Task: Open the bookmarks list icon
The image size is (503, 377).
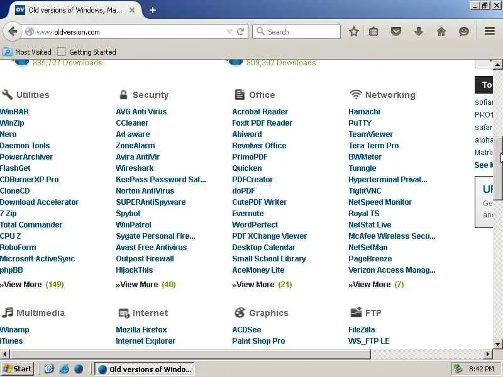Action: coord(373,32)
